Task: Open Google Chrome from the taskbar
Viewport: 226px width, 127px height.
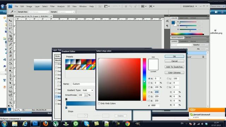Action: point(127,123)
